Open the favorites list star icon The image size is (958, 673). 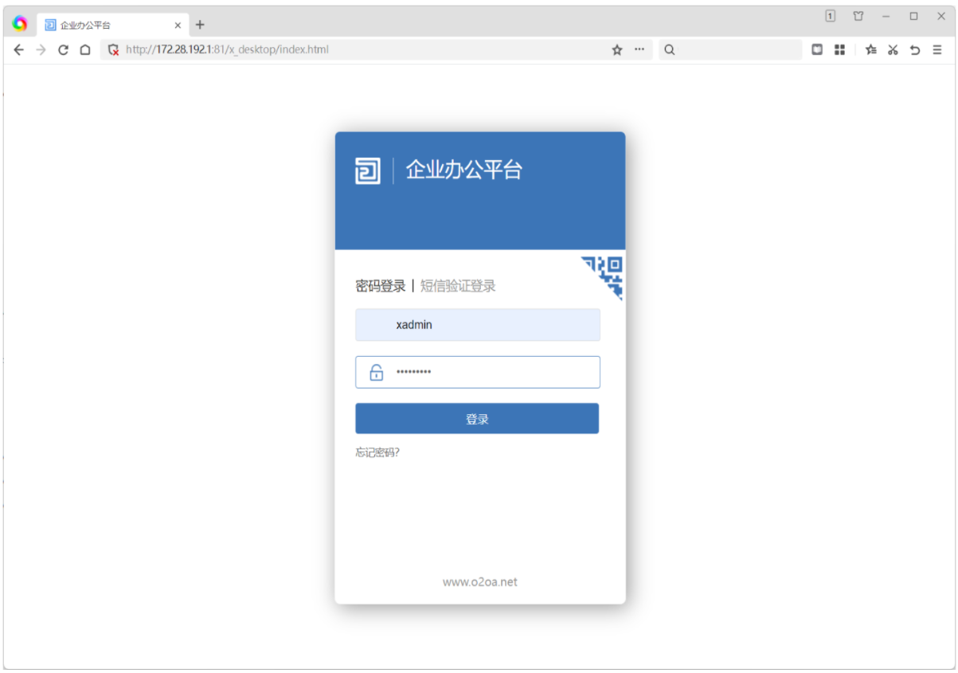870,49
